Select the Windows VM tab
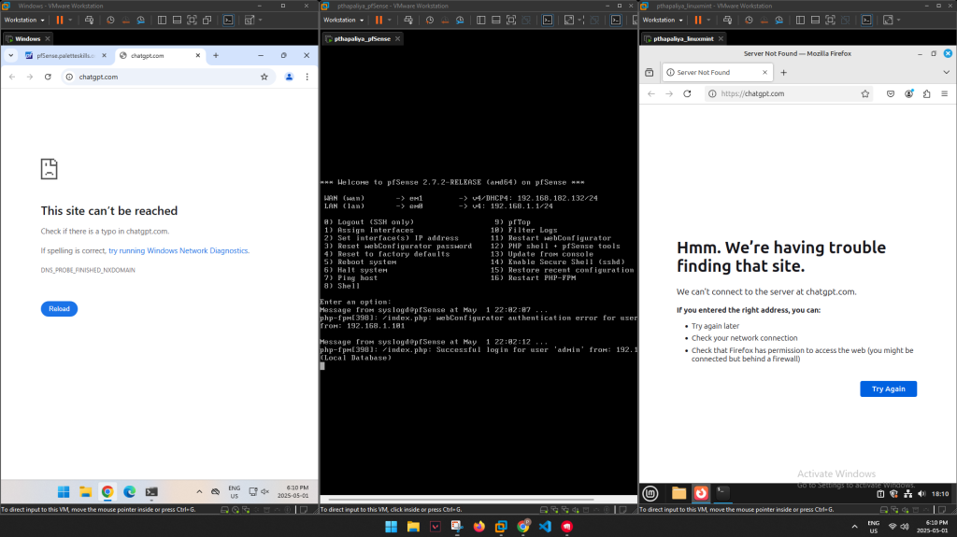 (x=27, y=38)
